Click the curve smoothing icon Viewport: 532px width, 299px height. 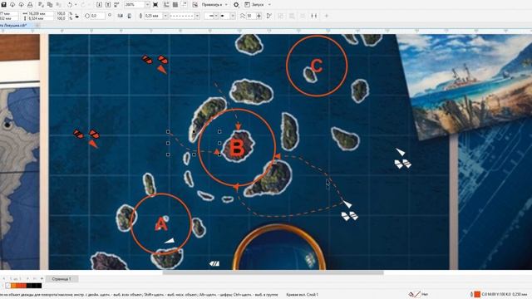coord(242,16)
